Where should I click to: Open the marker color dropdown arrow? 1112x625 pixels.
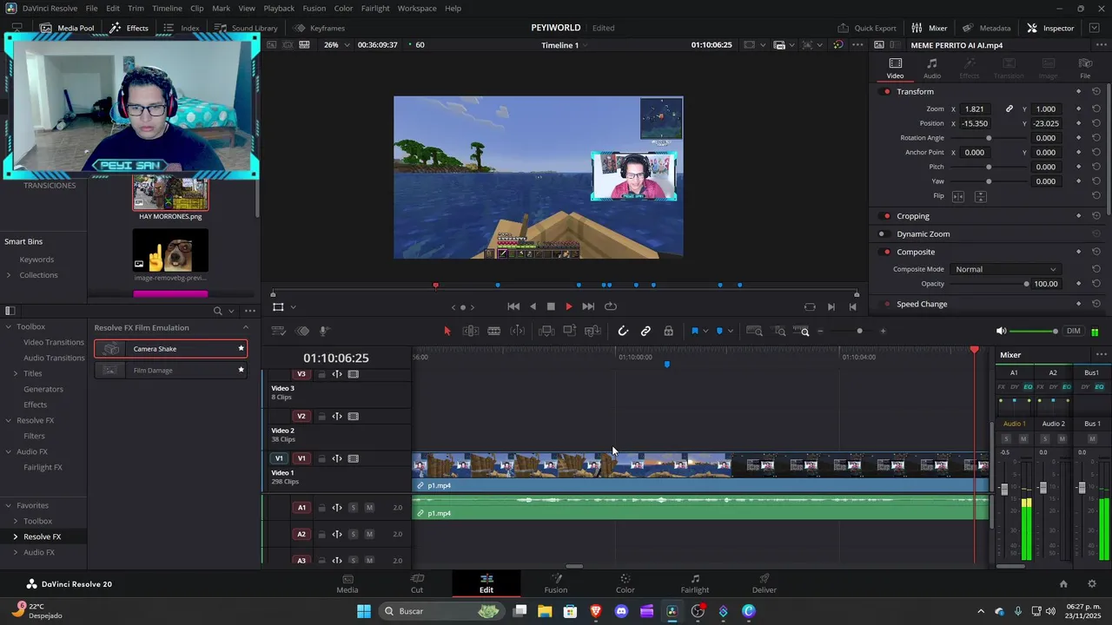click(x=730, y=331)
